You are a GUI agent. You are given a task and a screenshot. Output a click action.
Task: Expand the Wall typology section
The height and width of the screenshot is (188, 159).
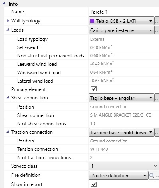point(8,21)
